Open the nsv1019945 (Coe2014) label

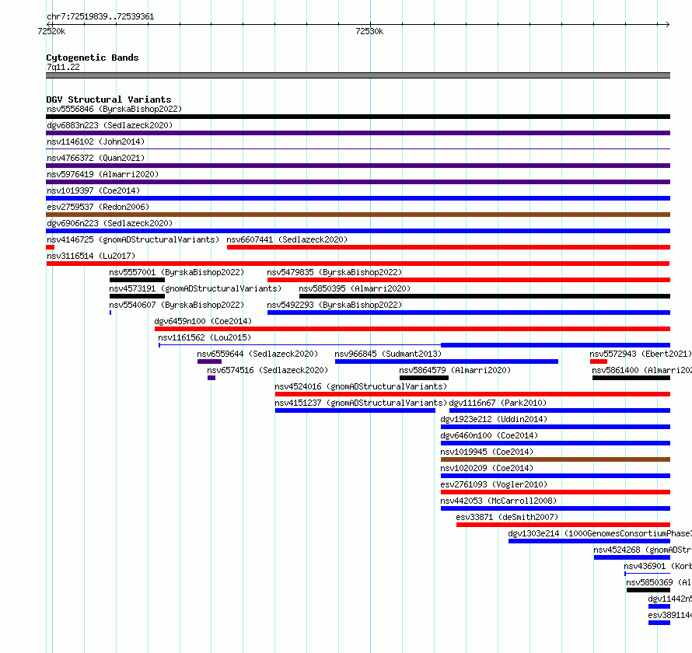[x=487, y=452]
